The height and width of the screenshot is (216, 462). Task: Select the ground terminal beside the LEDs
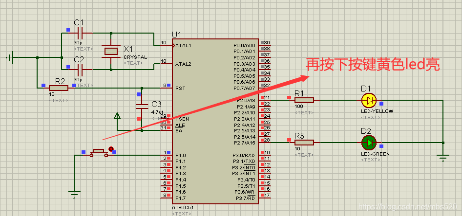pos(443,158)
